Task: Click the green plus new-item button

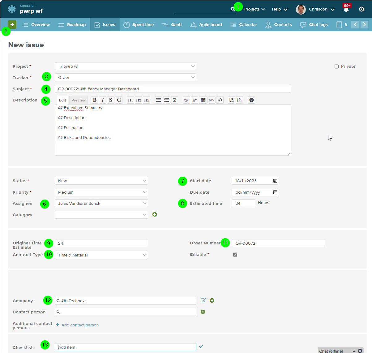Action: tap(12, 24)
